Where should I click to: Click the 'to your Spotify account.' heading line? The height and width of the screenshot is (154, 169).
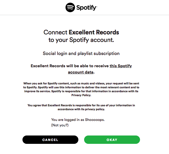[x=81, y=40]
